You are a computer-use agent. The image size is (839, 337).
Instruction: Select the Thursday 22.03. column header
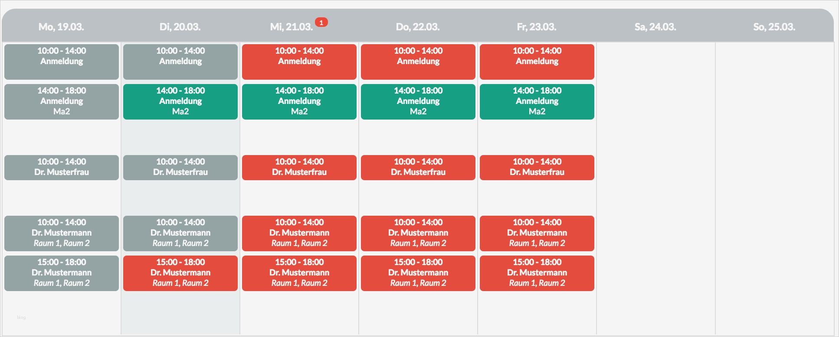coord(418,27)
